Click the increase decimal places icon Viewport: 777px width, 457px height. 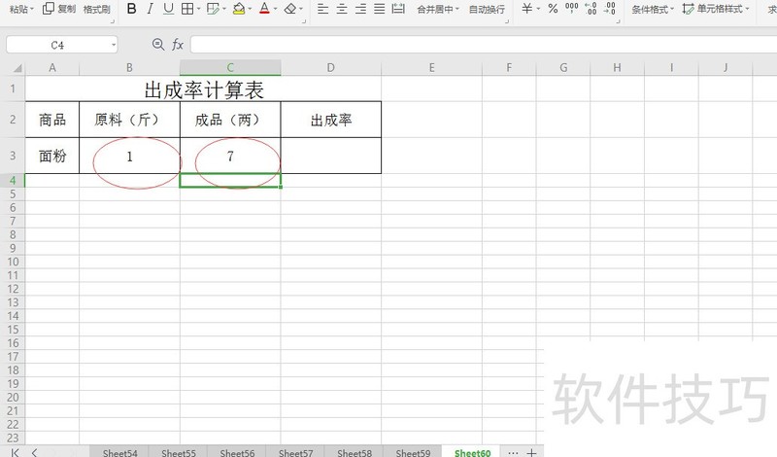pyautogui.click(x=591, y=9)
